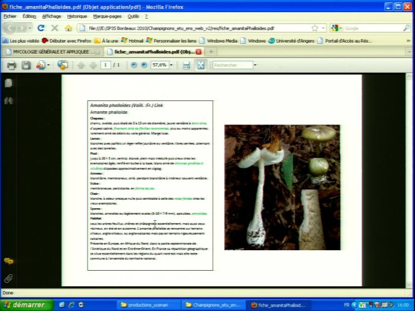The height and width of the screenshot is (311, 415).
Task: Switch to MYCOLOGIE GÉNÉRALE ET APPLIQUEE tab
Action: pyautogui.click(x=53, y=52)
